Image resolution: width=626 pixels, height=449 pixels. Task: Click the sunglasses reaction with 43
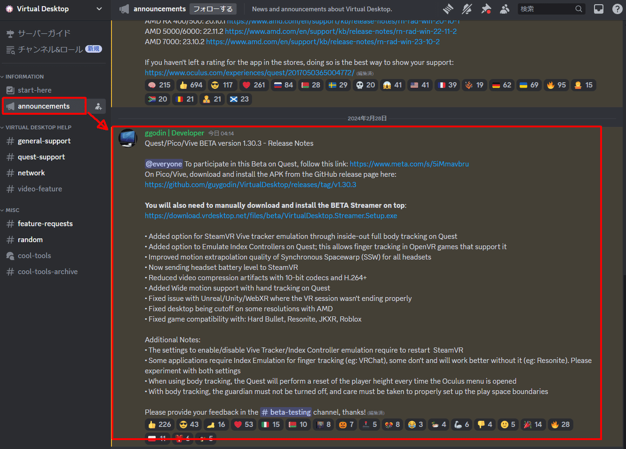coord(188,424)
